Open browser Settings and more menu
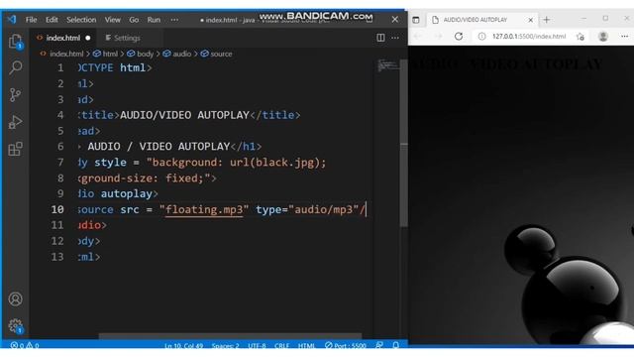The image size is (634, 357). click(x=624, y=37)
